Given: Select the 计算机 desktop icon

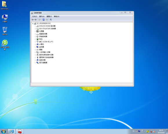Looking at the screenshot, I should 5,18.
